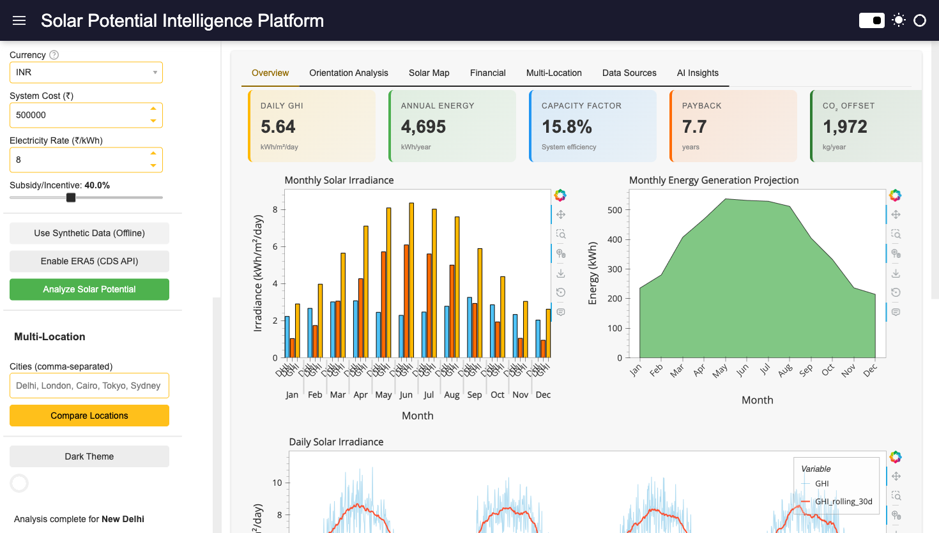
Task: Open the hamburger sidebar menu
Action: 19,20
